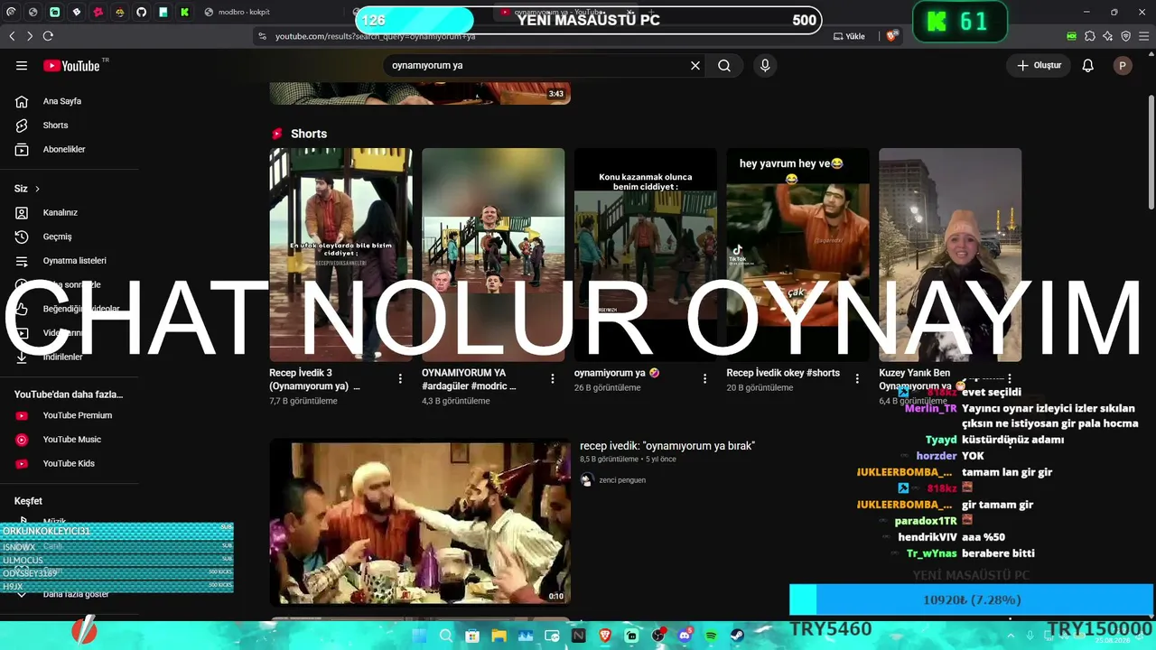Open the browser extensions puzzle icon

pos(1090,36)
